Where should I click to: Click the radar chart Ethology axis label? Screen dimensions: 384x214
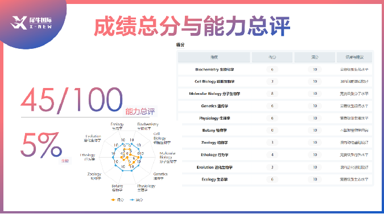coord(88,157)
